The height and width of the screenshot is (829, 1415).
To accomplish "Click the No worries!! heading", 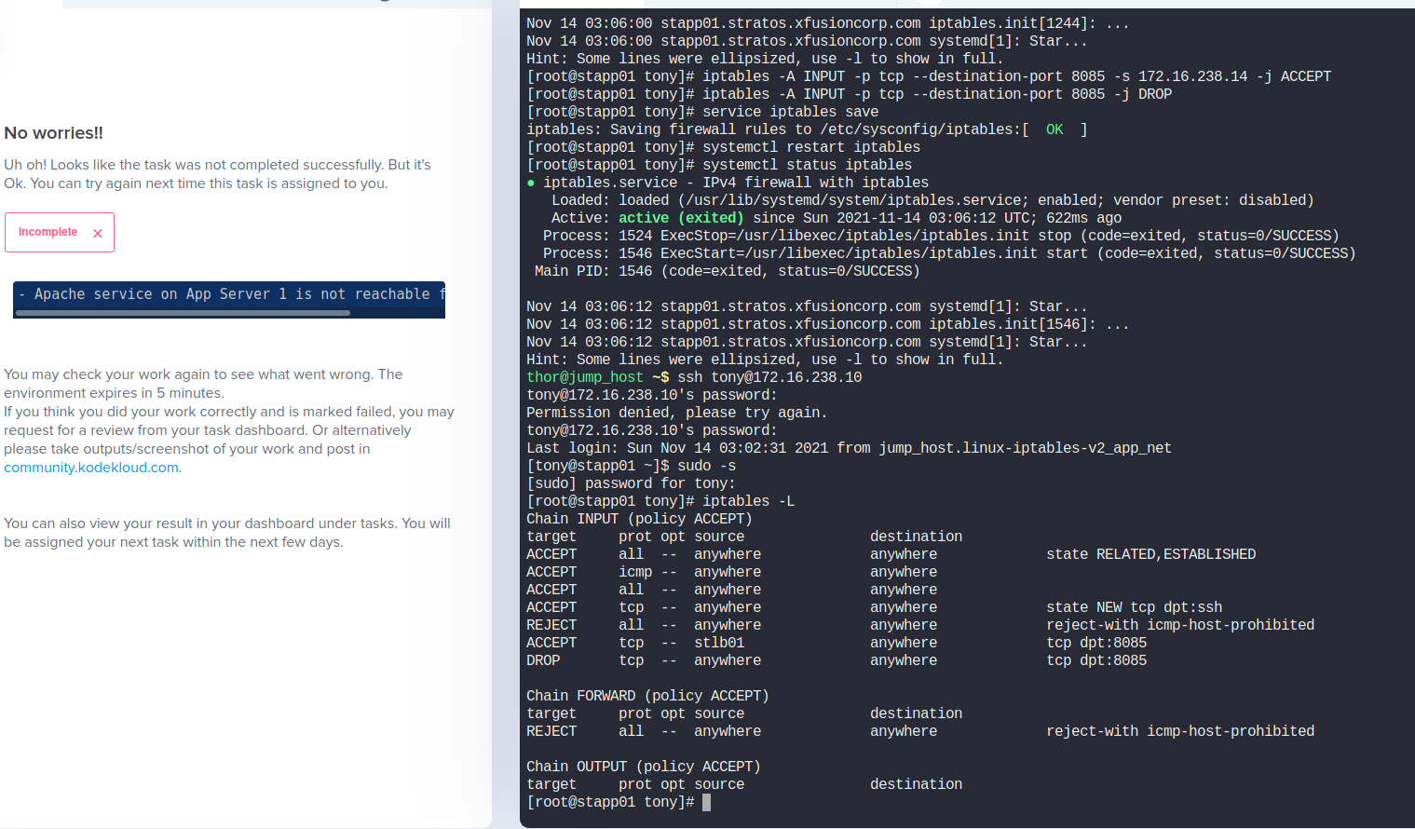I will pos(53,133).
